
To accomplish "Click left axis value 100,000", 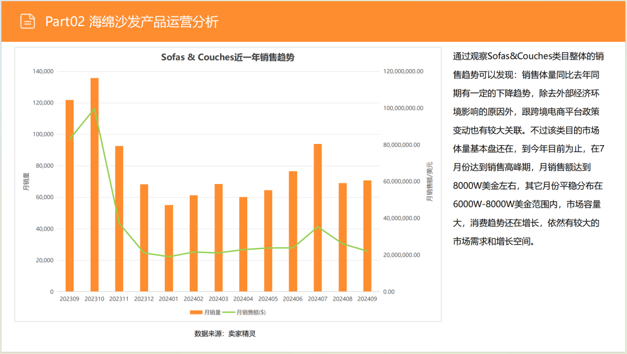I will [x=43, y=134].
